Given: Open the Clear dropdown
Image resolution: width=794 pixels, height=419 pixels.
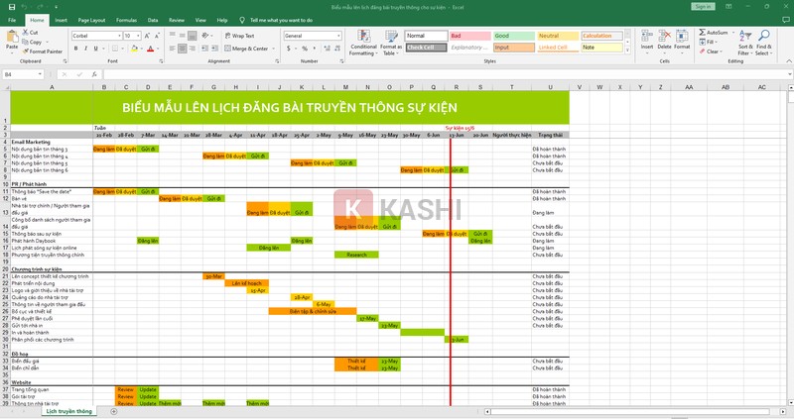Looking at the screenshot, I should [x=710, y=52].
